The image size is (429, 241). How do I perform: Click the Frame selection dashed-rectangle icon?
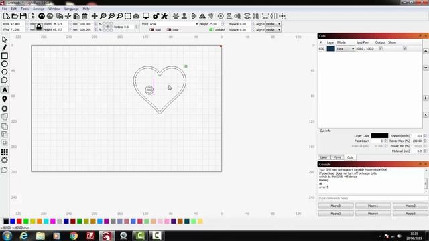coord(128,16)
